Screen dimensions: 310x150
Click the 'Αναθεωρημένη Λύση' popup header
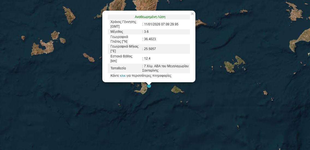pos(150,17)
